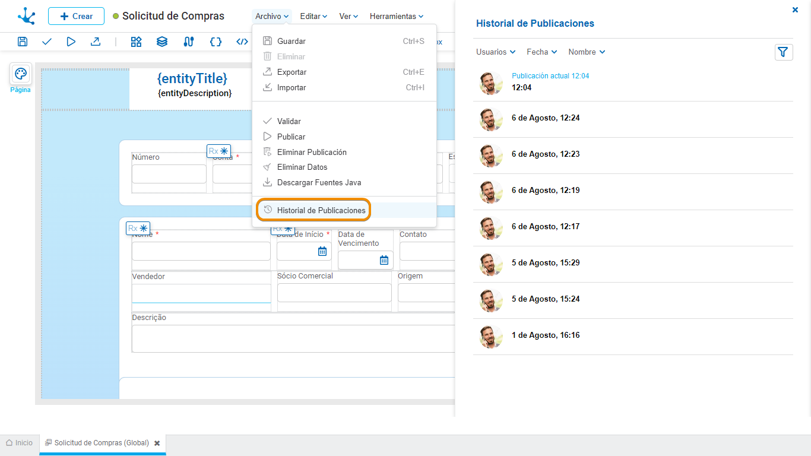Viewport: 811px width, 456px height.
Task: Select Historial de Publicaciones menu entry
Action: click(321, 210)
